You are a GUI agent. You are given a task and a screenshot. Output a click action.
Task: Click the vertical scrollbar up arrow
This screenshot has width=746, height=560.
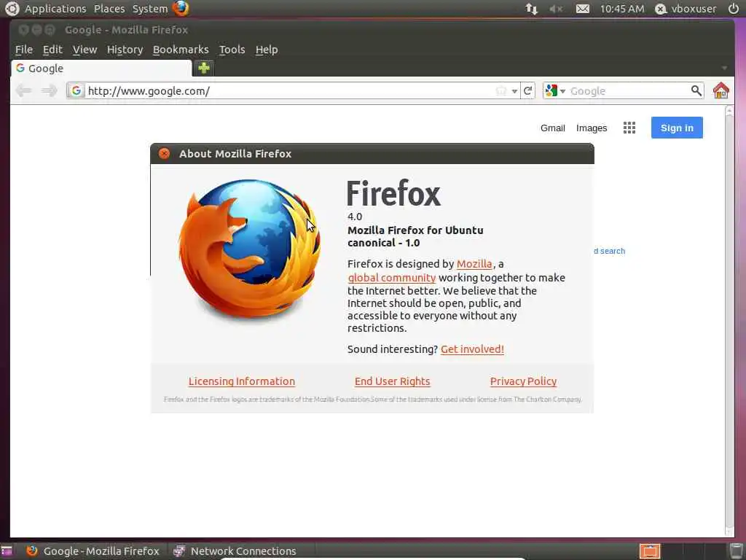click(x=729, y=111)
